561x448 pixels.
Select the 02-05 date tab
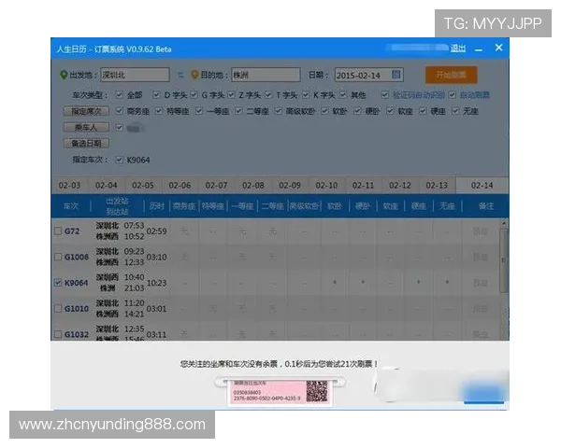pos(143,186)
